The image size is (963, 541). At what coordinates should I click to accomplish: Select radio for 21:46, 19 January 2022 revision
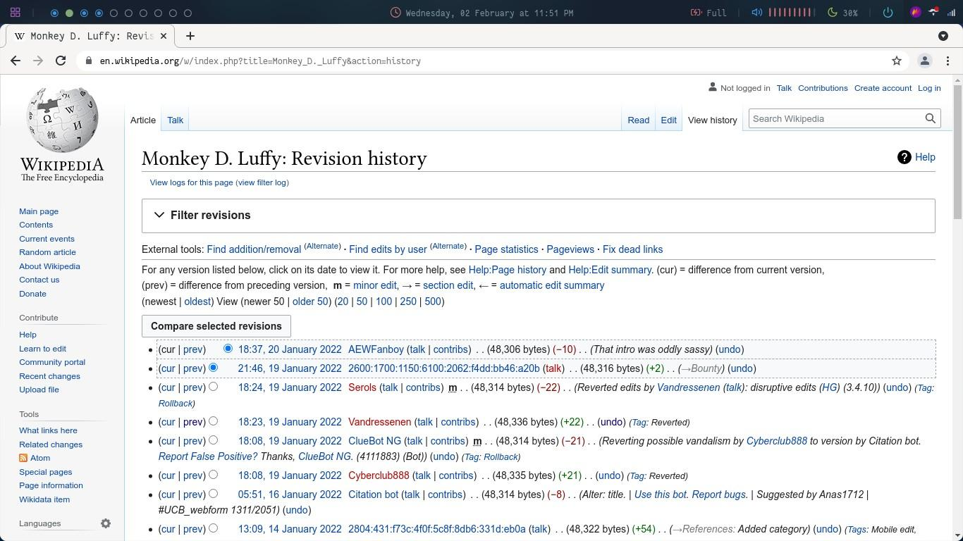213,368
